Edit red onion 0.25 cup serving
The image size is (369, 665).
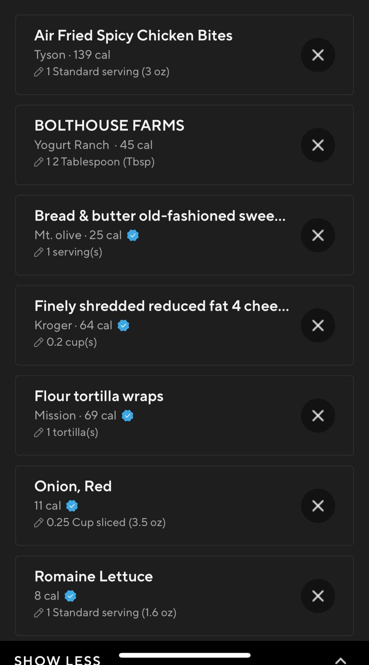39,523
